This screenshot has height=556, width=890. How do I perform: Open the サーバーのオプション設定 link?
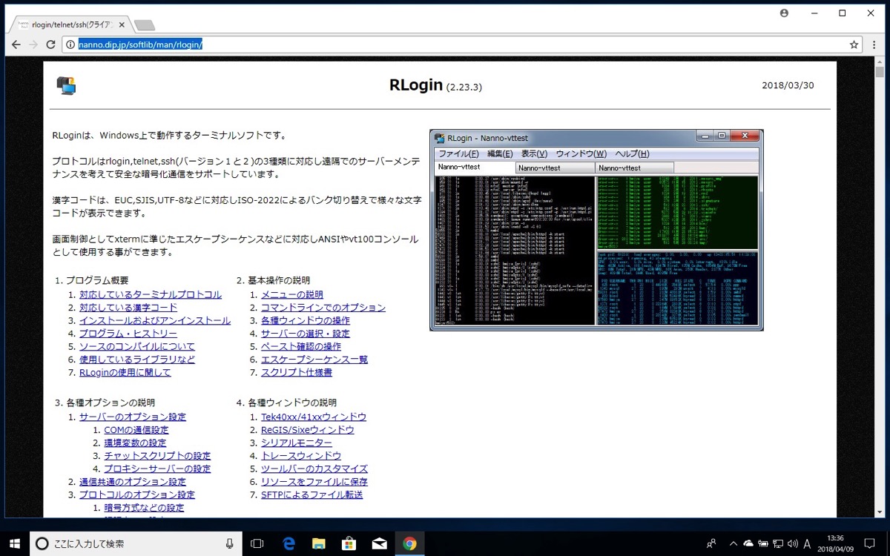tap(133, 417)
